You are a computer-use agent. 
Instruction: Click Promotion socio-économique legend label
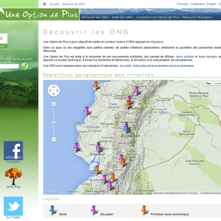[x=170, y=214]
